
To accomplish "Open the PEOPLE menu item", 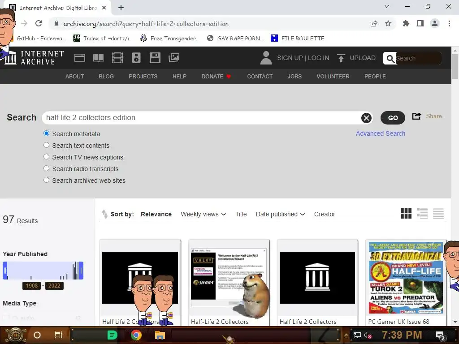I will point(375,76).
